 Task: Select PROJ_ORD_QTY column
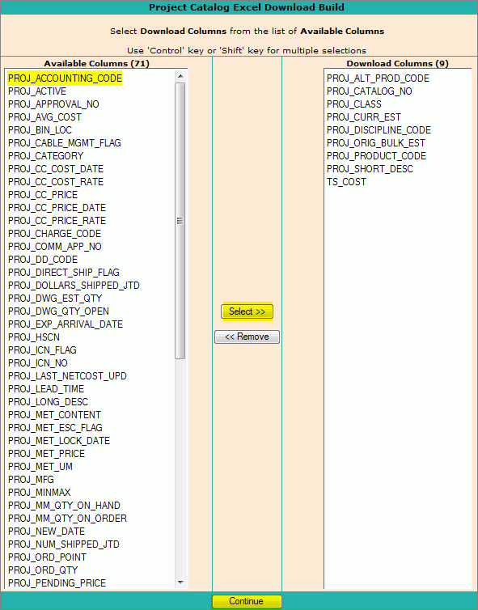[x=43, y=570]
